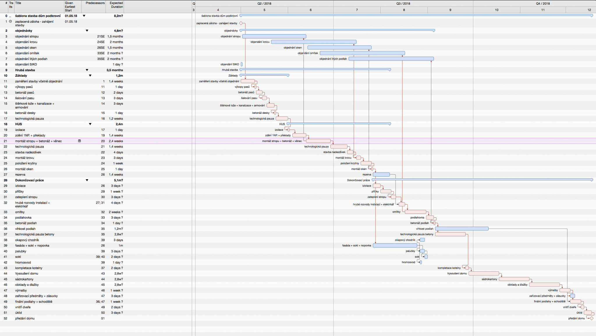The height and width of the screenshot is (336, 596).
Task: Collapse the 'Hrubá stavba' group
Action: pos(87,70)
